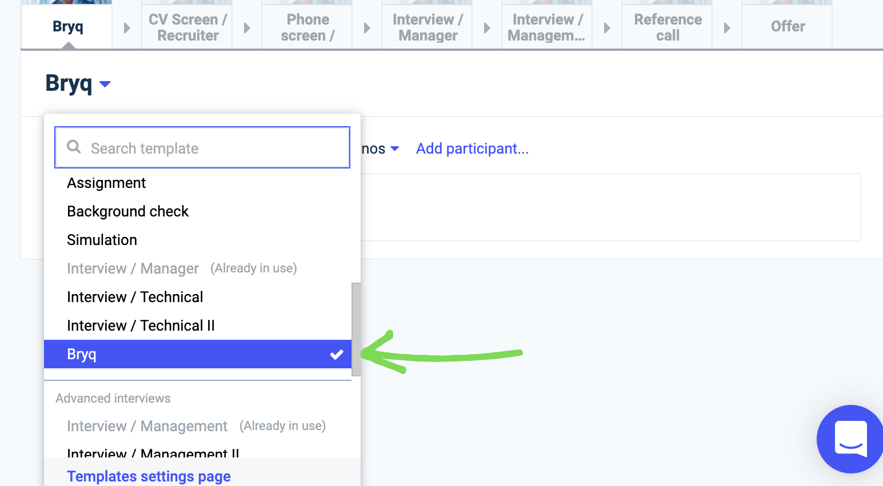Pick the Simulation template
This screenshot has width=883, height=486.
(102, 240)
